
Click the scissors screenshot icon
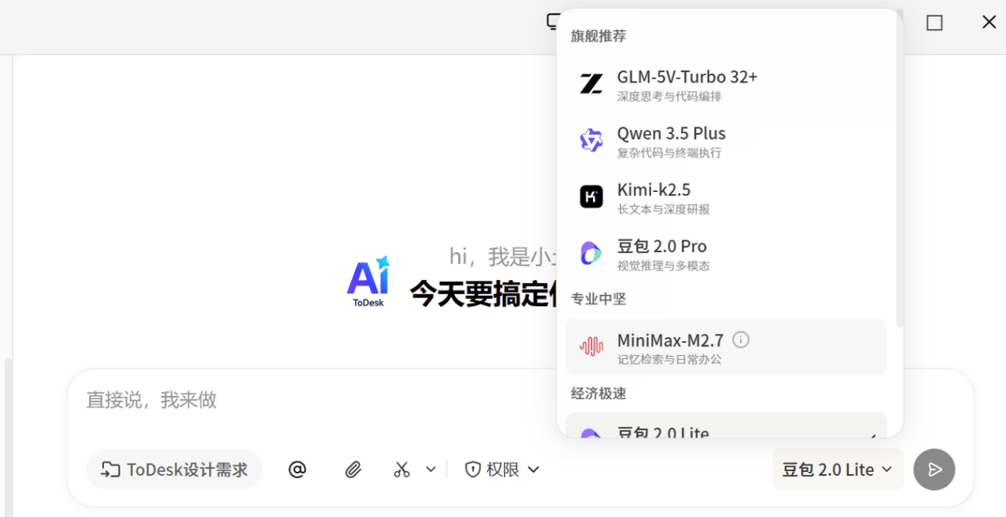pyautogui.click(x=402, y=469)
